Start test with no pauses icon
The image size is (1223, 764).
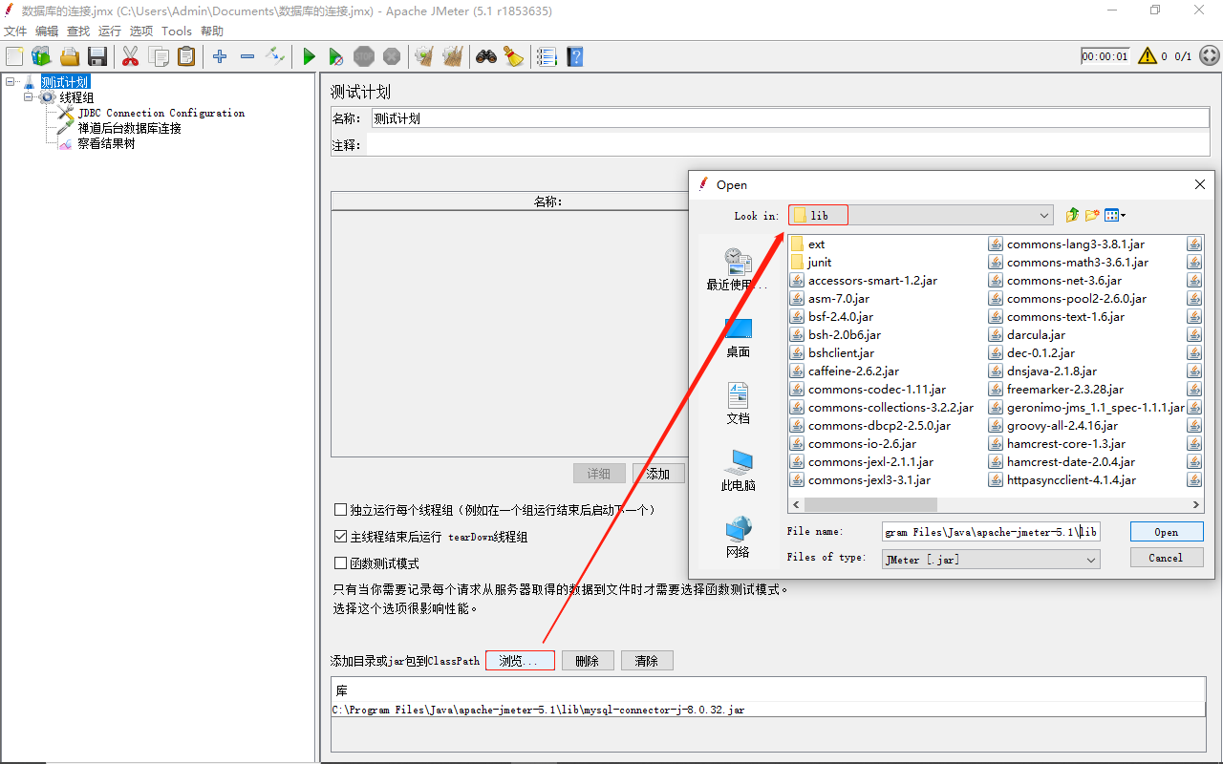click(x=336, y=56)
